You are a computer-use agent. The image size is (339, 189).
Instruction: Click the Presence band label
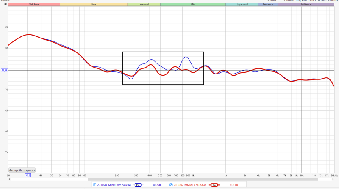268,5
